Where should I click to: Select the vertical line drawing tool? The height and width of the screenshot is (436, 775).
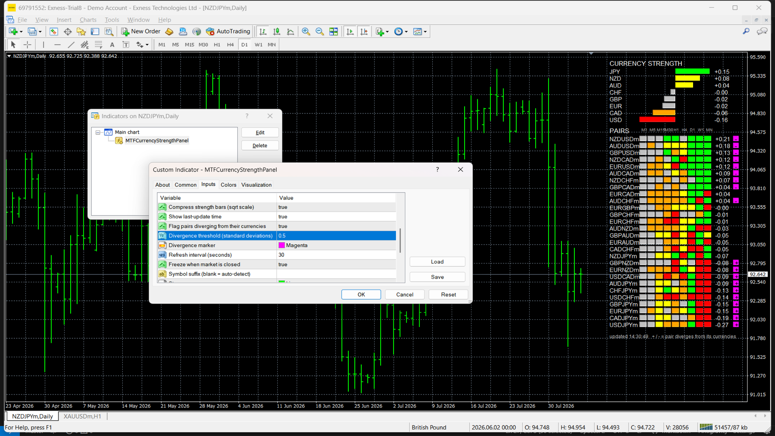click(x=44, y=45)
